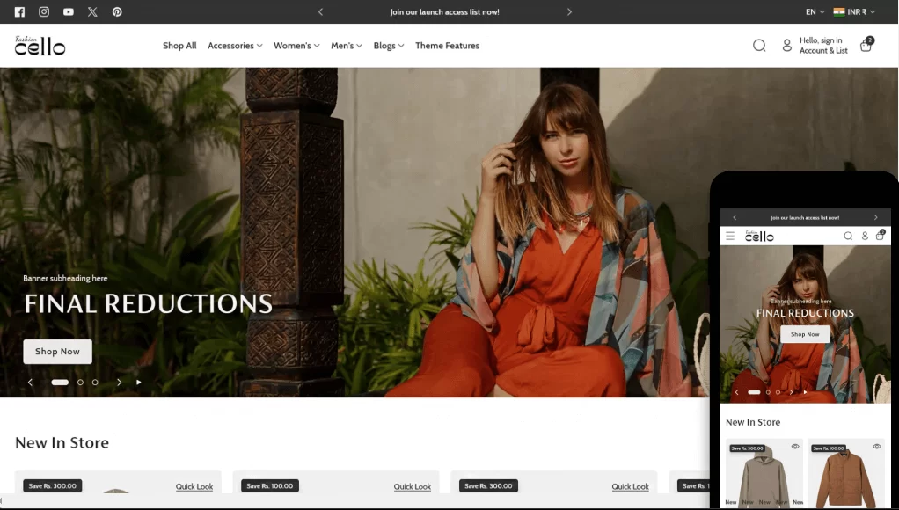
Task: Click the Fashion Cello logo
Action: 40,46
